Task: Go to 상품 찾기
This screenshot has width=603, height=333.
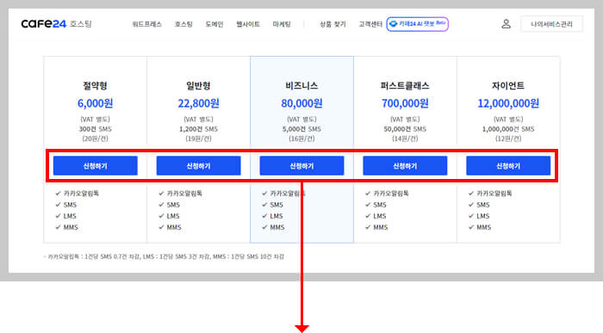Action: (333, 24)
